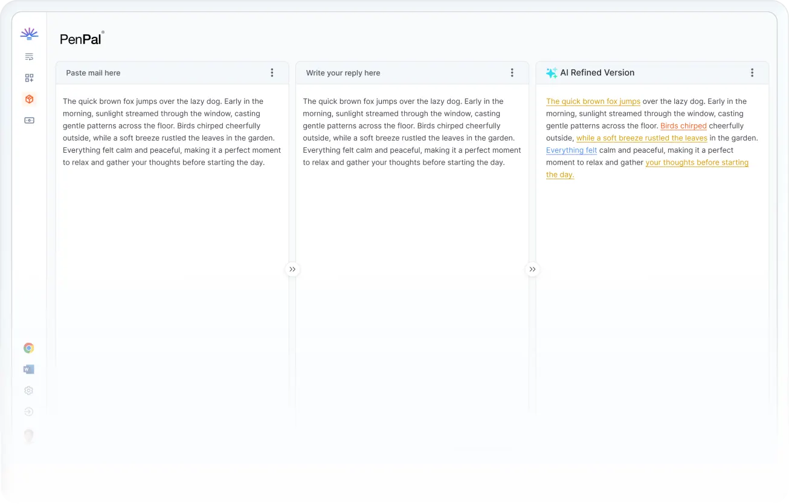Click underlined "your thoughts before starting" phrase
This screenshot has width=789, height=504.
697,162
